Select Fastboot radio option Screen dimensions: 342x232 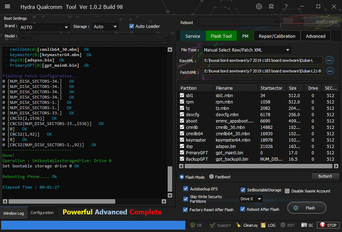[x=211, y=177]
